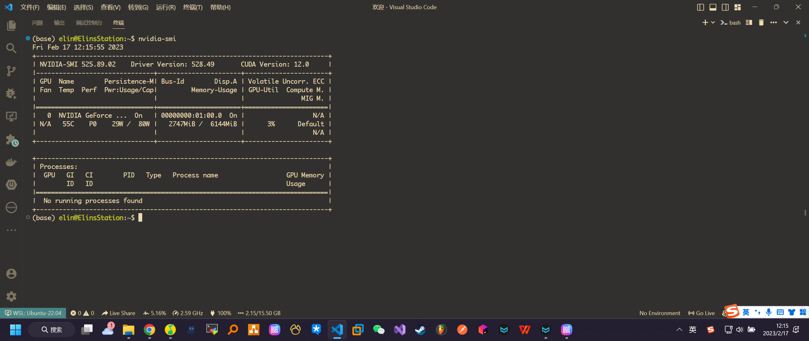Click the WSL: Ubuntu-22.04 remote indicator
This screenshot has width=809, height=341.
33,313
